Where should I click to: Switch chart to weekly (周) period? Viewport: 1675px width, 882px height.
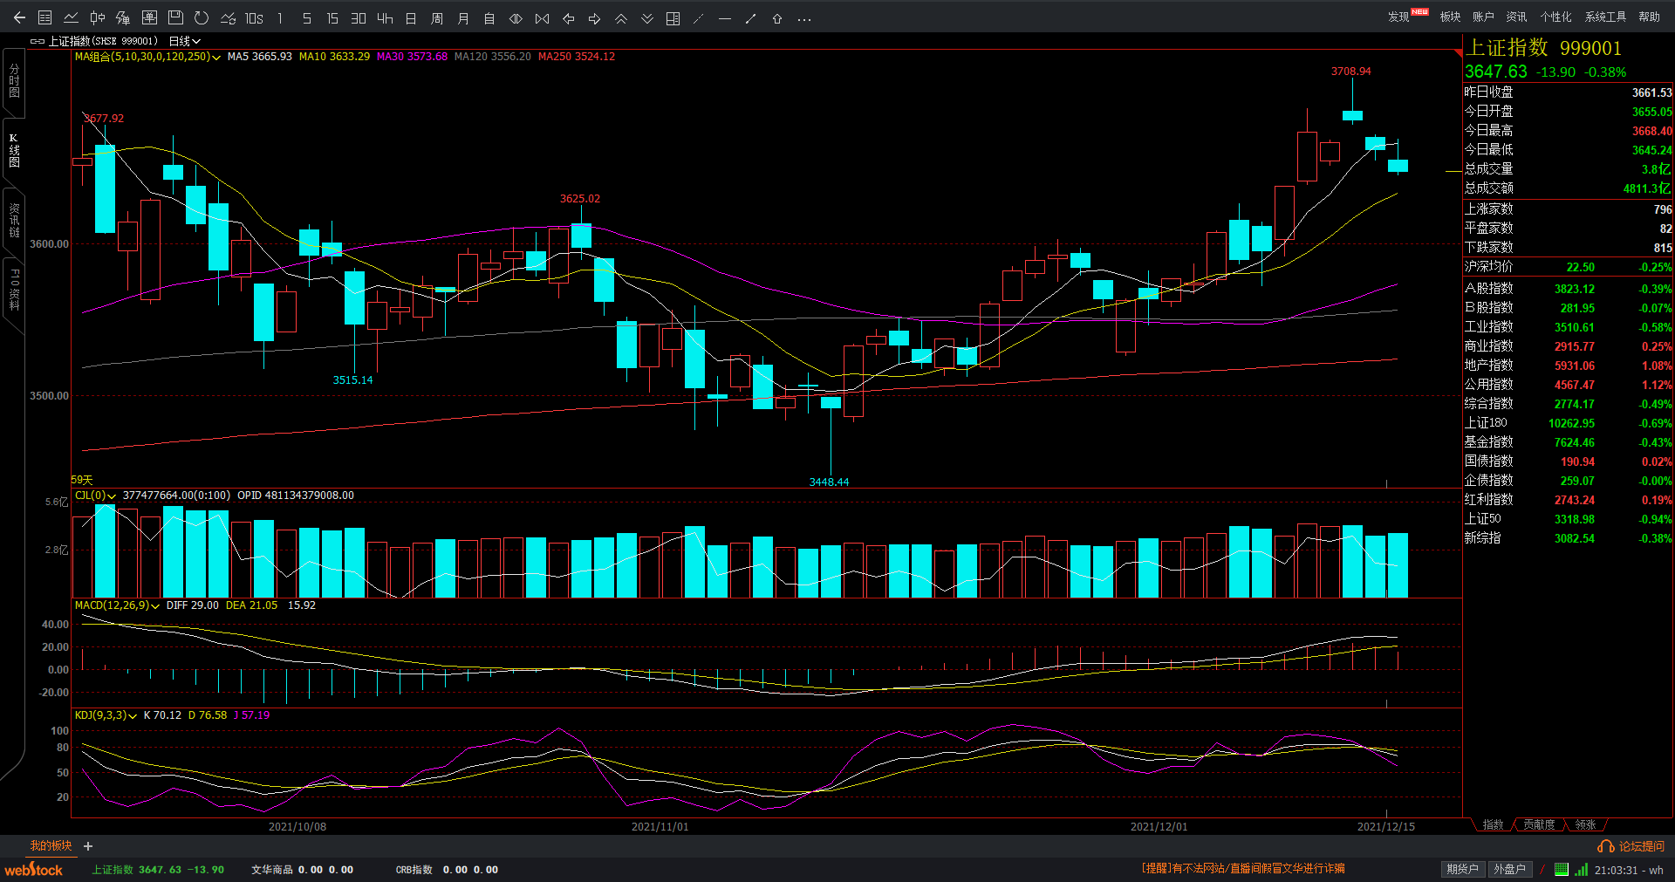pos(437,18)
